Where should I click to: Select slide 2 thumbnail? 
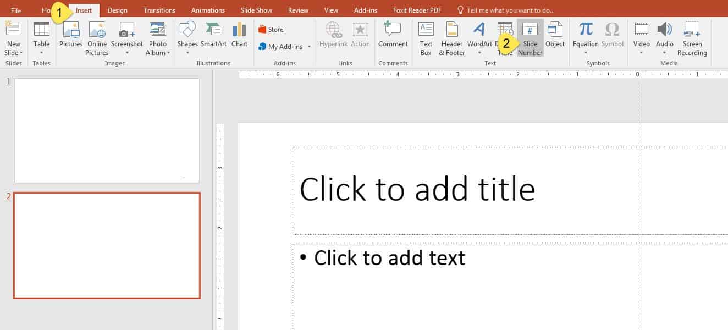click(x=107, y=245)
